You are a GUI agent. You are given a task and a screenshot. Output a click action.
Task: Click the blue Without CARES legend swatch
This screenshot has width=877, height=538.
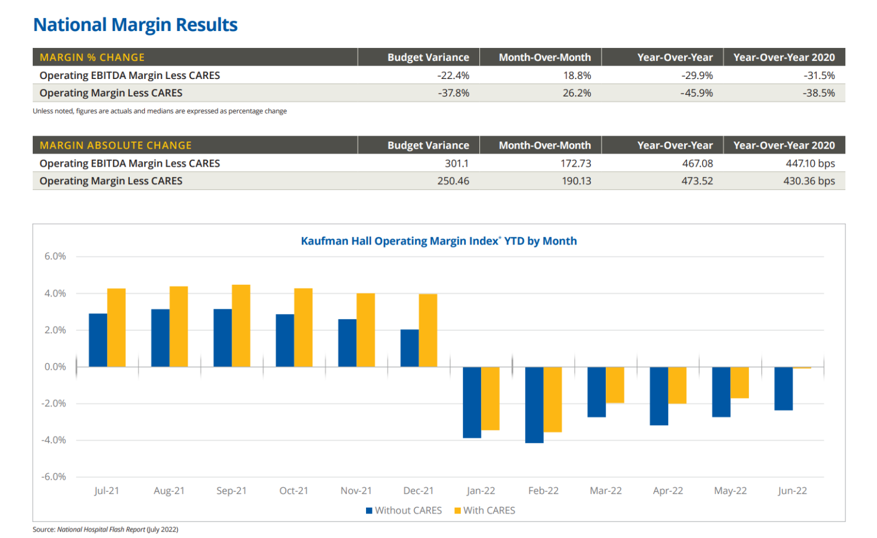[x=369, y=511]
